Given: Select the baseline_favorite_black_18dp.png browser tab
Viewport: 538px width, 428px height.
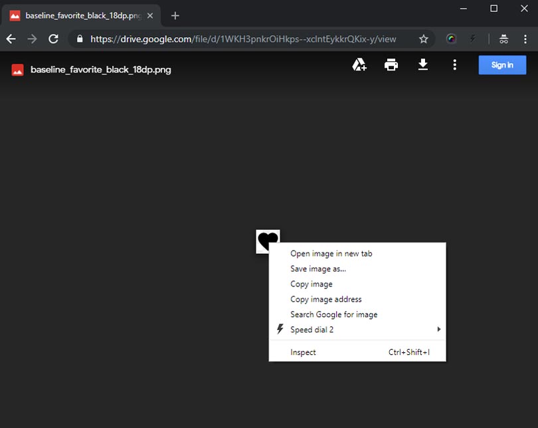Looking at the screenshot, I should coord(81,15).
